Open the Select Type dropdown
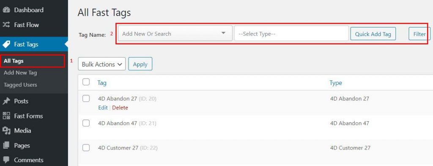Viewport: 433px width, 166px height. pyautogui.click(x=291, y=33)
